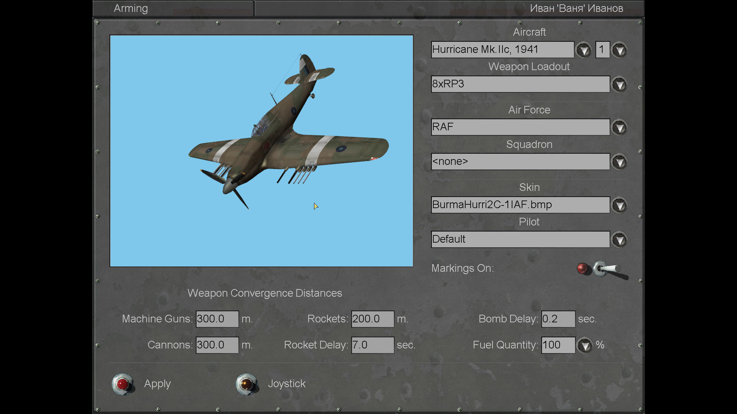Open the aircraft number dropdown arrow
Screen dimensions: 737x414
619,50
